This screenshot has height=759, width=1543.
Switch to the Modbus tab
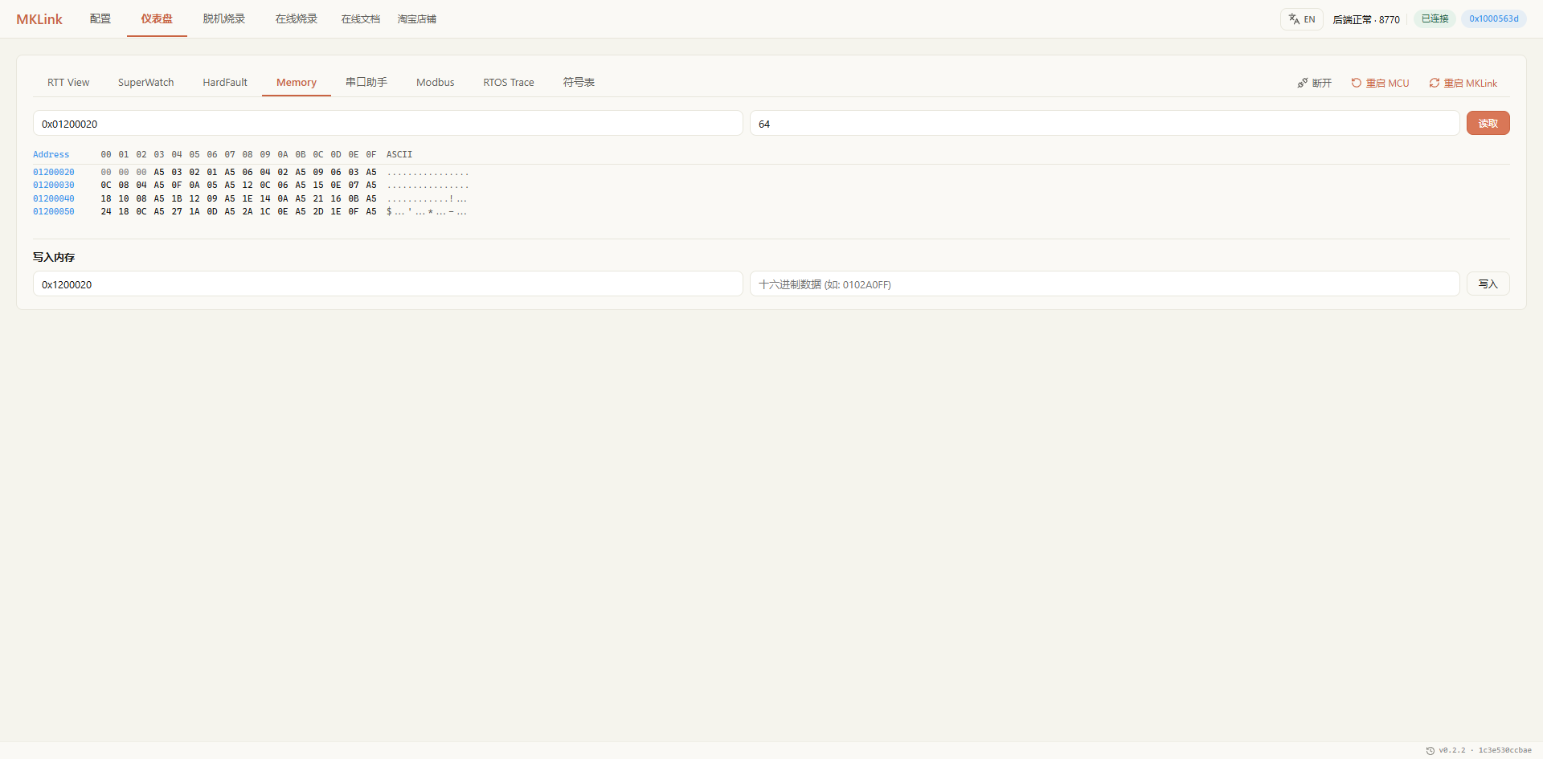435,82
